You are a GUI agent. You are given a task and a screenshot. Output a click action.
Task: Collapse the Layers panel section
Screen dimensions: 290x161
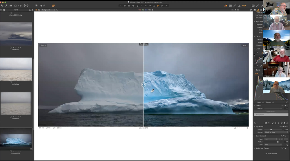254,105
